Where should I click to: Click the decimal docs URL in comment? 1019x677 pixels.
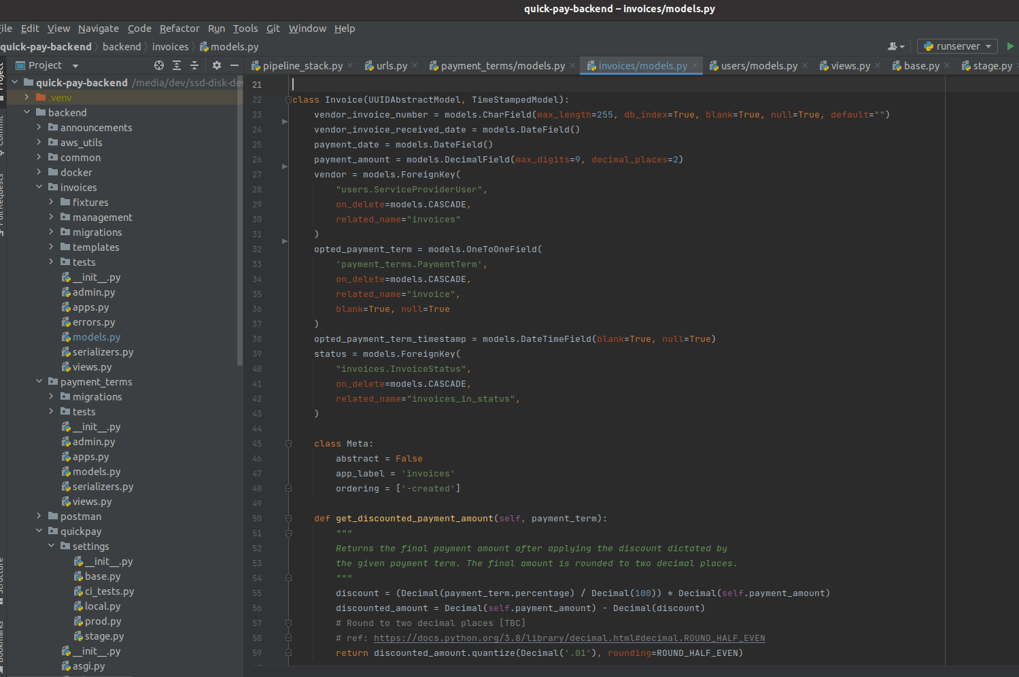[569, 638]
